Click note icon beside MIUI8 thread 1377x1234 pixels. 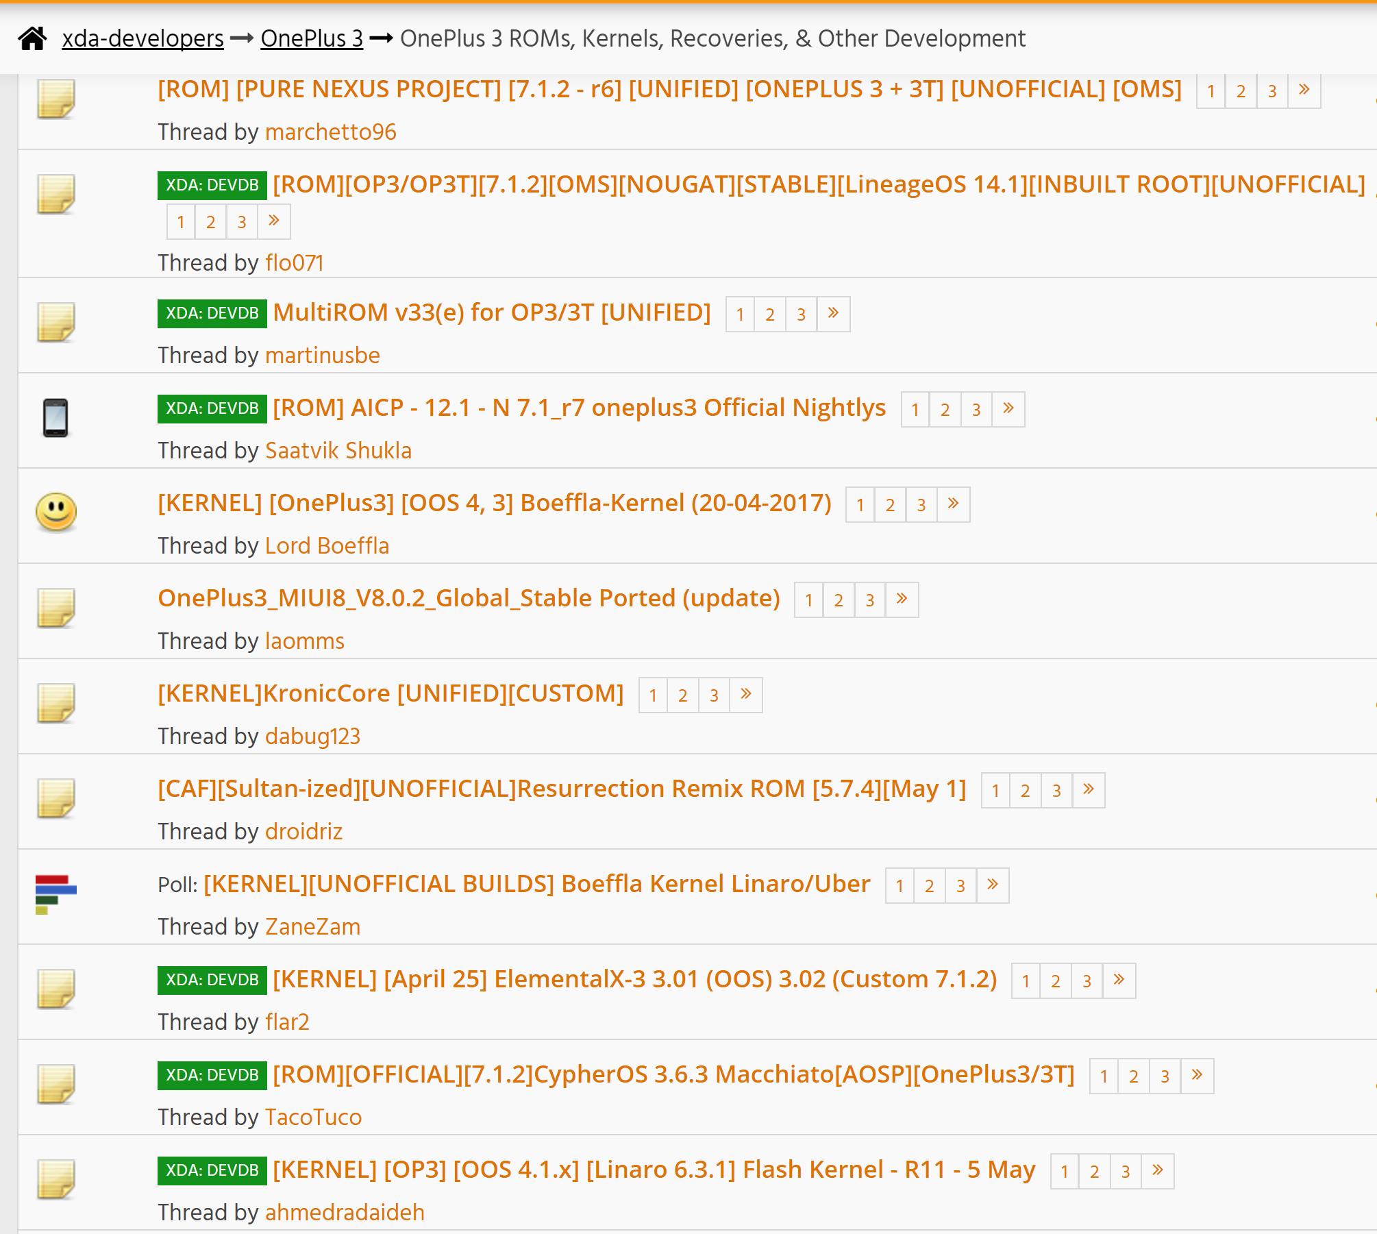pos(55,608)
